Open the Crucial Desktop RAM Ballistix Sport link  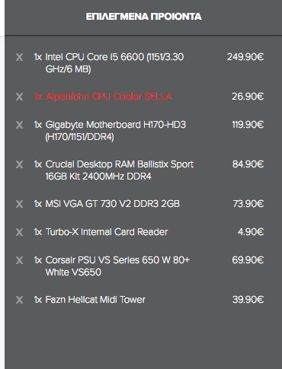click(114, 170)
